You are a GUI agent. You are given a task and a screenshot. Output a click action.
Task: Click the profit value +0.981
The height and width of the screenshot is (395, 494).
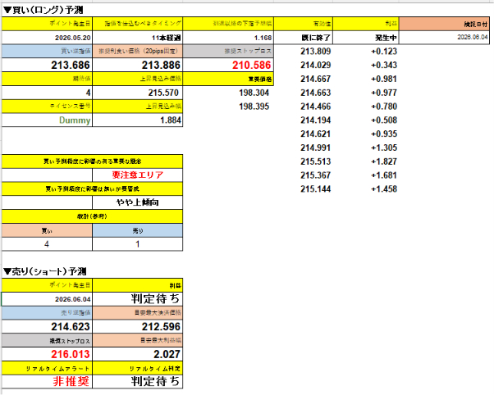pos(384,79)
